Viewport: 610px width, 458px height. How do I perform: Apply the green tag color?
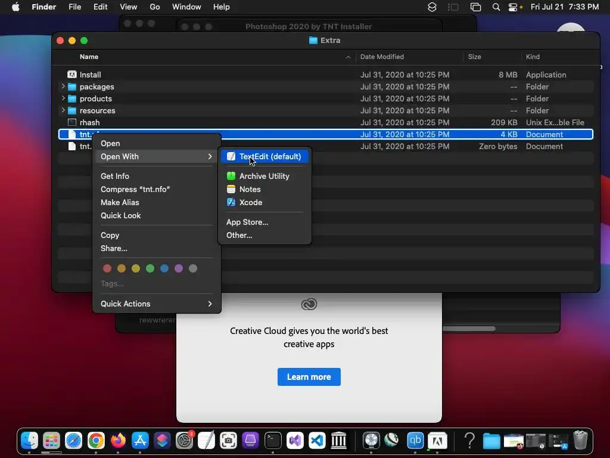coord(150,268)
